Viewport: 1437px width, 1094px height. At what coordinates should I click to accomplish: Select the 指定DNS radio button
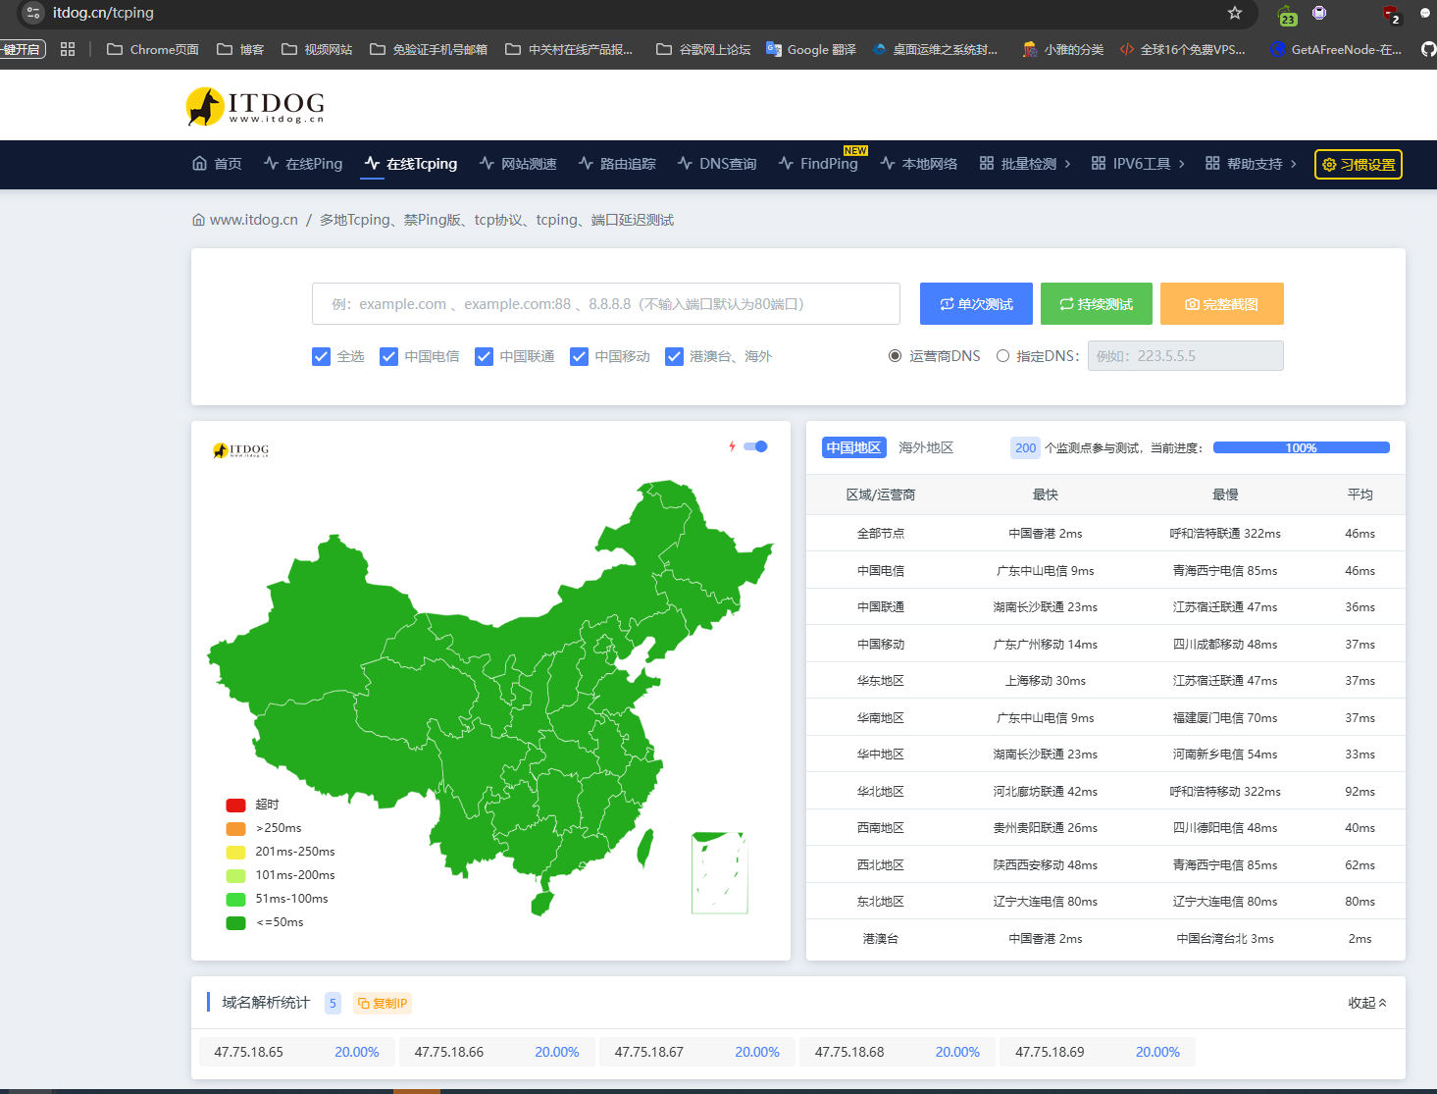1002,356
